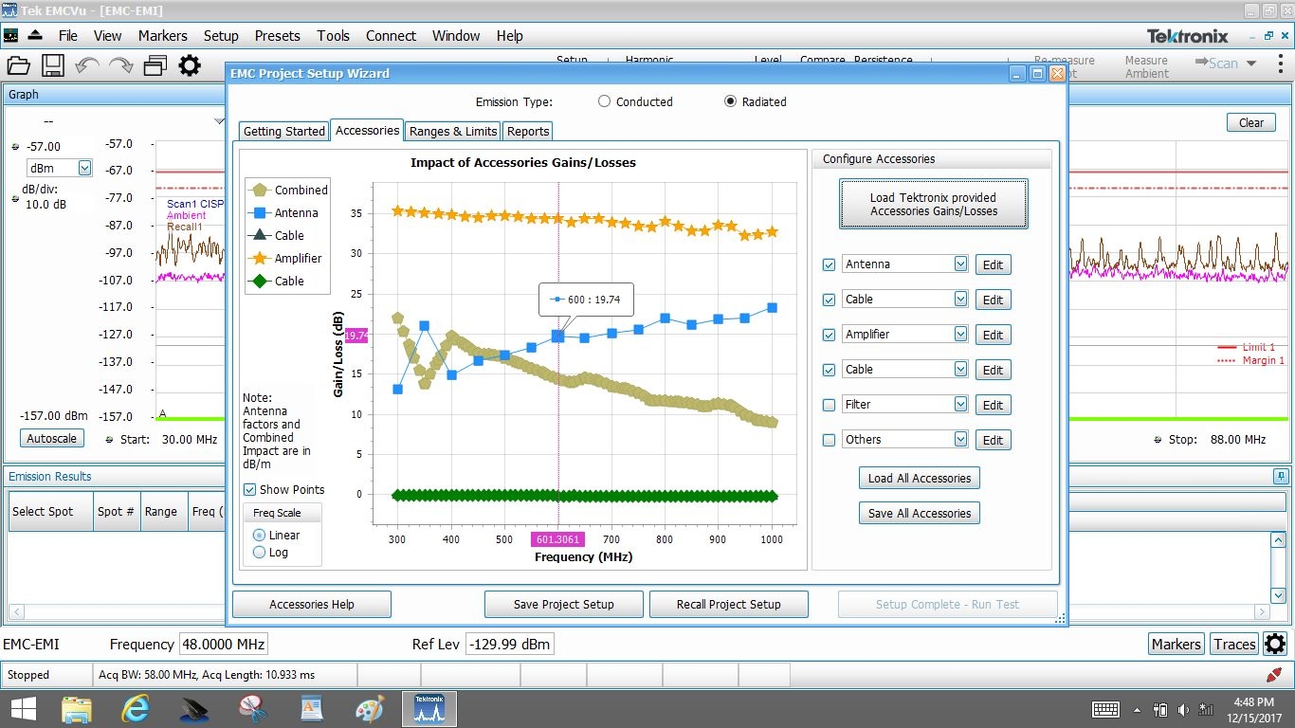
Task: Click the open folder icon in toolbar
Action: [19, 65]
